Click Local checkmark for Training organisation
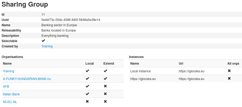The height and width of the screenshot is (107, 242). [87, 71]
